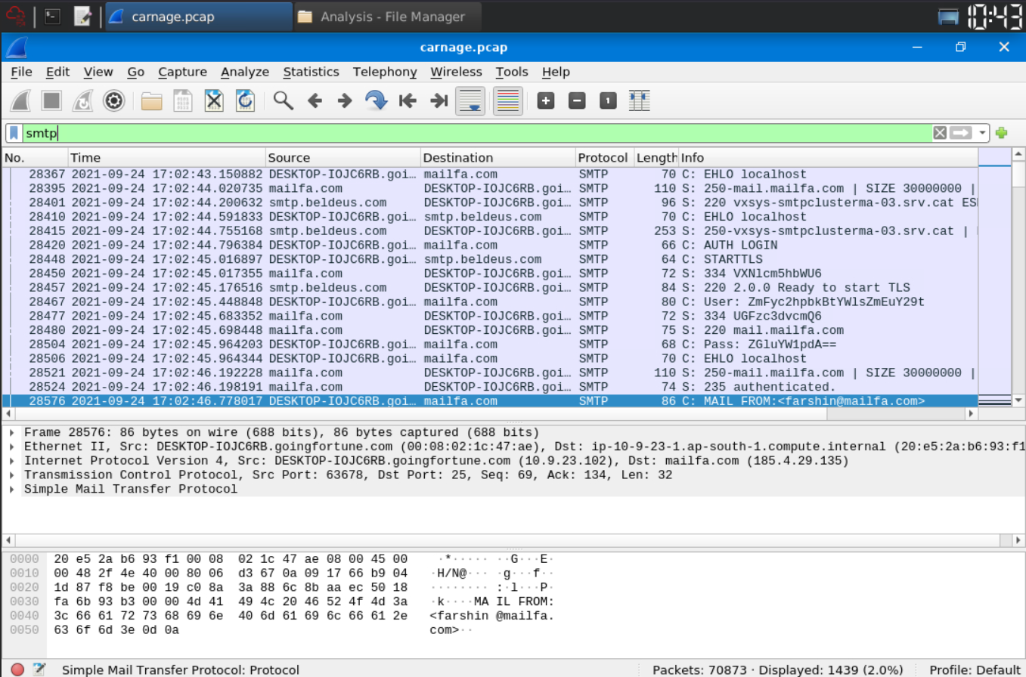Image resolution: width=1026 pixels, height=677 pixels.
Task: Start a new packet capture
Action: (x=20, y=100)
